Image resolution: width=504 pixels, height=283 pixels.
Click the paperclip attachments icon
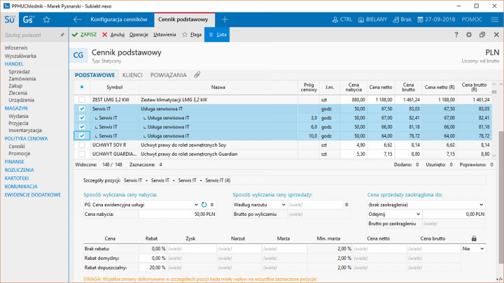197,74
